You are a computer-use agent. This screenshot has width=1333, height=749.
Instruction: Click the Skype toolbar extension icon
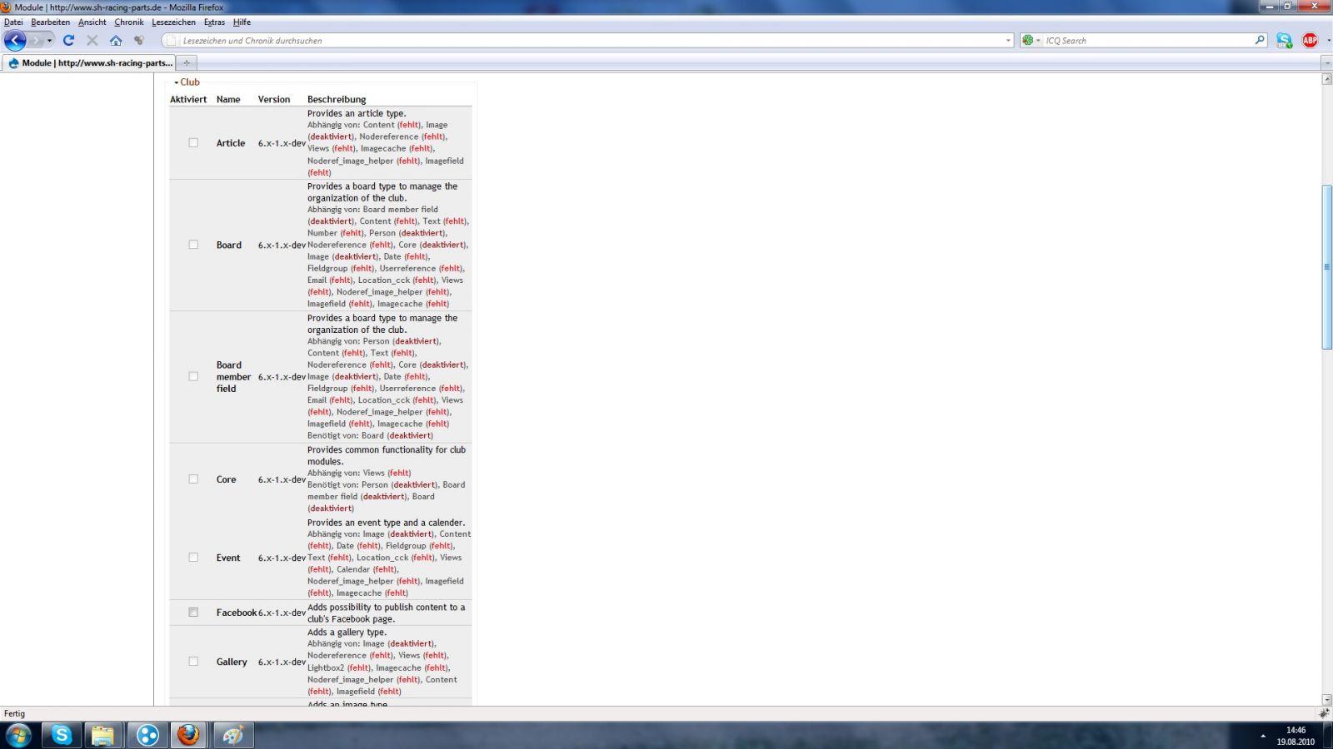coord(1284,40)
